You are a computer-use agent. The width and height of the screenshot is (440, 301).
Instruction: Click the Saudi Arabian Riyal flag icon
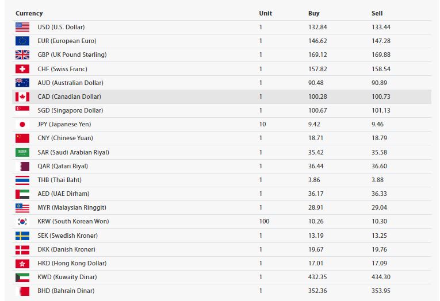22,152
